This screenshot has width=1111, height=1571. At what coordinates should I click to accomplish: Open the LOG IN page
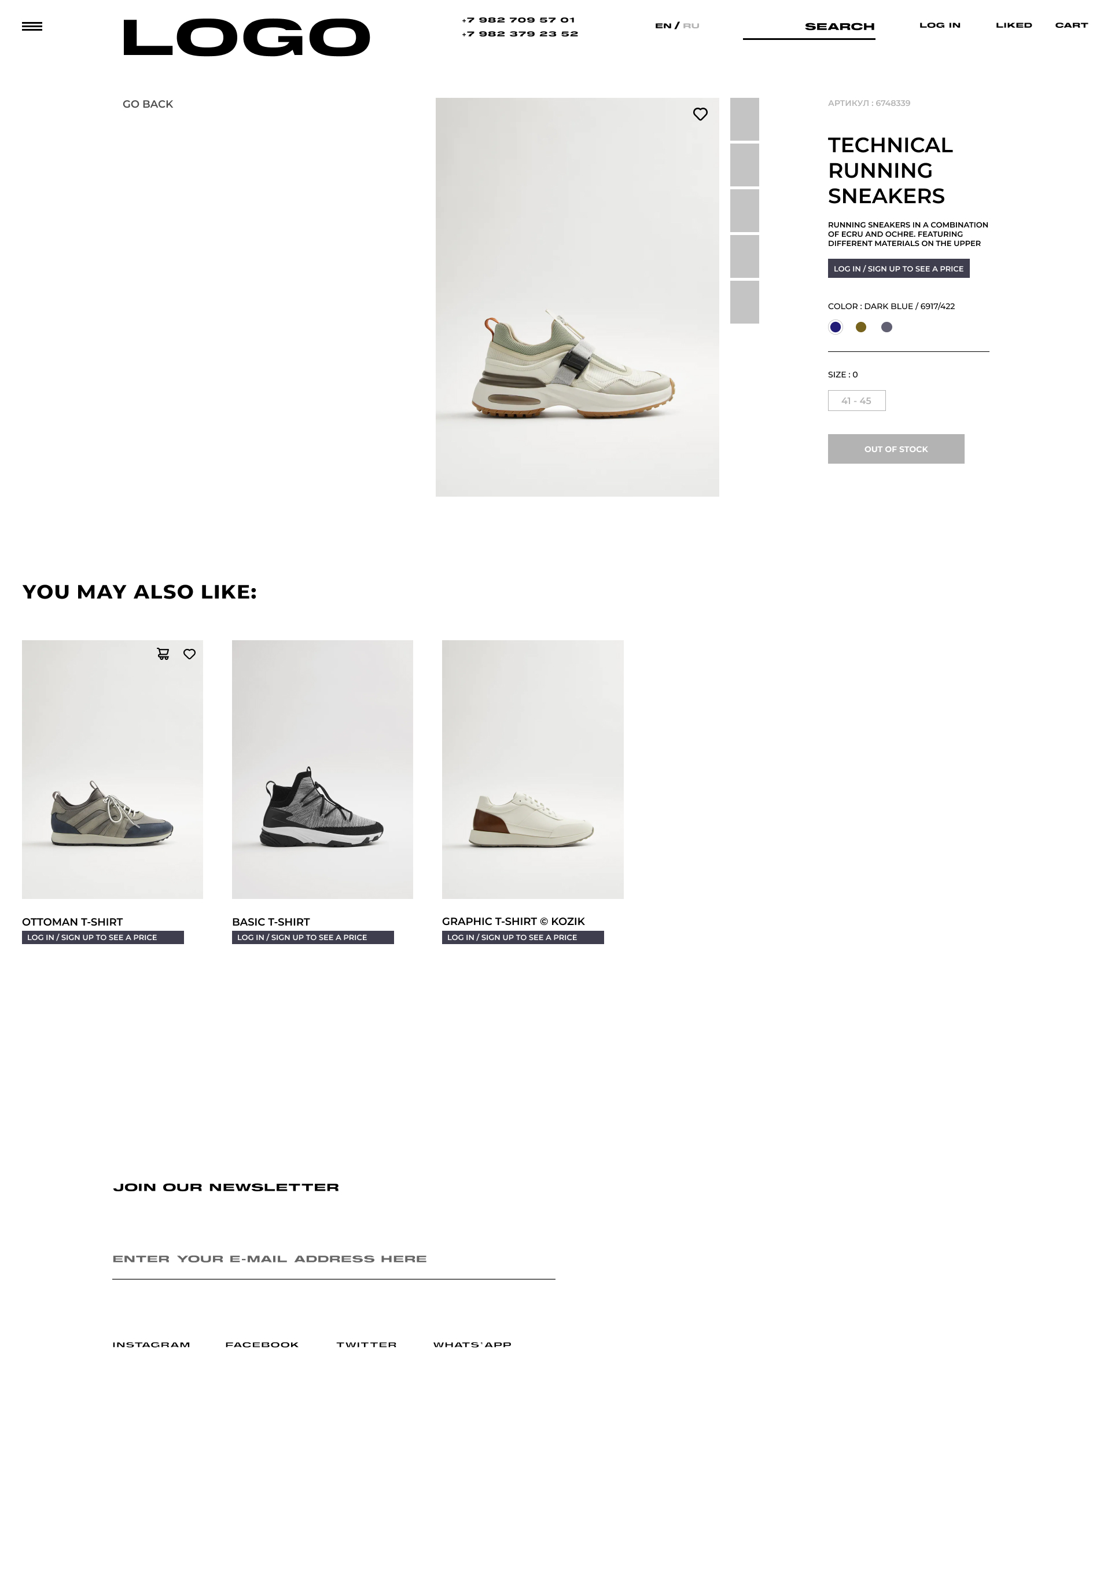[x=940, y=25]
